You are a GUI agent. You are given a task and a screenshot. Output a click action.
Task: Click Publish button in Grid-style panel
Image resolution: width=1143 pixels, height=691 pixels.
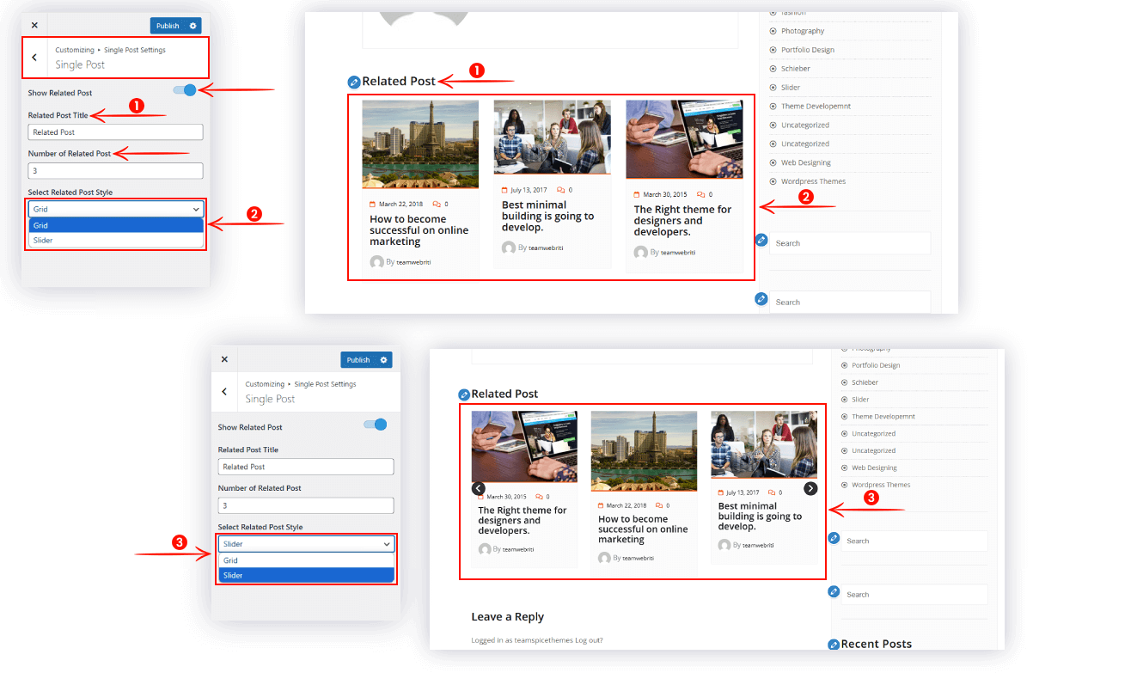click(x=168, y=26)
